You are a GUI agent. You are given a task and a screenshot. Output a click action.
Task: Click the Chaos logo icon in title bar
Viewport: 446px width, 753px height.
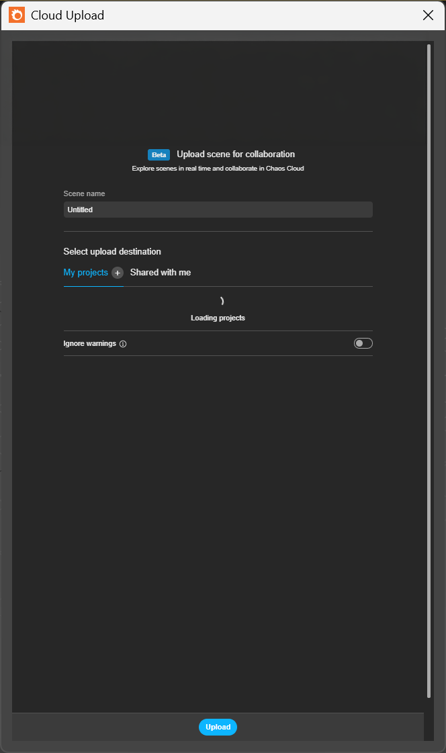(x=17, y=15)
